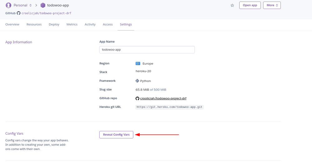Click the Personal account avatar icon
This screenshot has height=164, width=312.
click(x=8, y=5)
